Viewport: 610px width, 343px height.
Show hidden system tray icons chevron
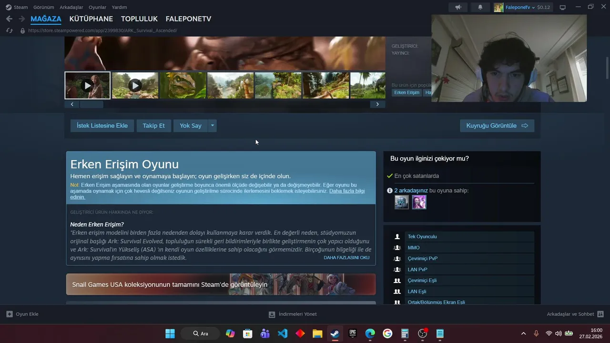523,333
